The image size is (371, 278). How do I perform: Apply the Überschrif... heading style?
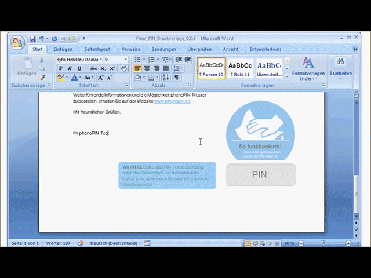click(x=269, y=69)
